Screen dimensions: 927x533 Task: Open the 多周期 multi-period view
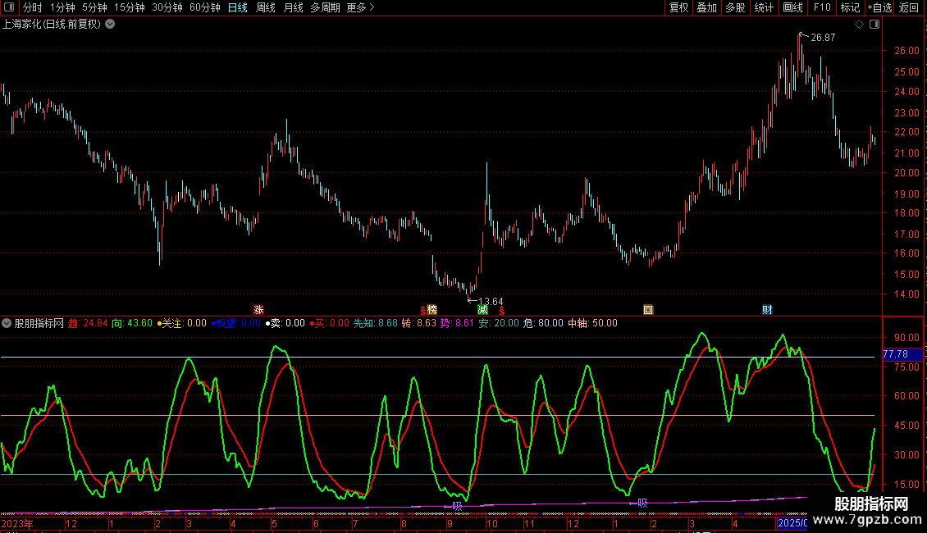click(325, 7)
